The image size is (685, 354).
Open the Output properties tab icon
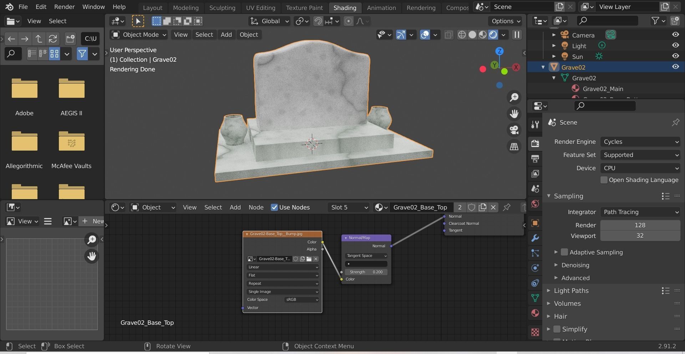coord(535,158)
